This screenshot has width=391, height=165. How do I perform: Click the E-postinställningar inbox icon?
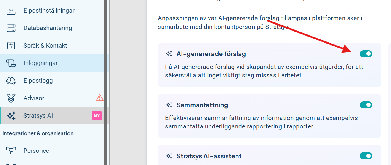point(11,11)
